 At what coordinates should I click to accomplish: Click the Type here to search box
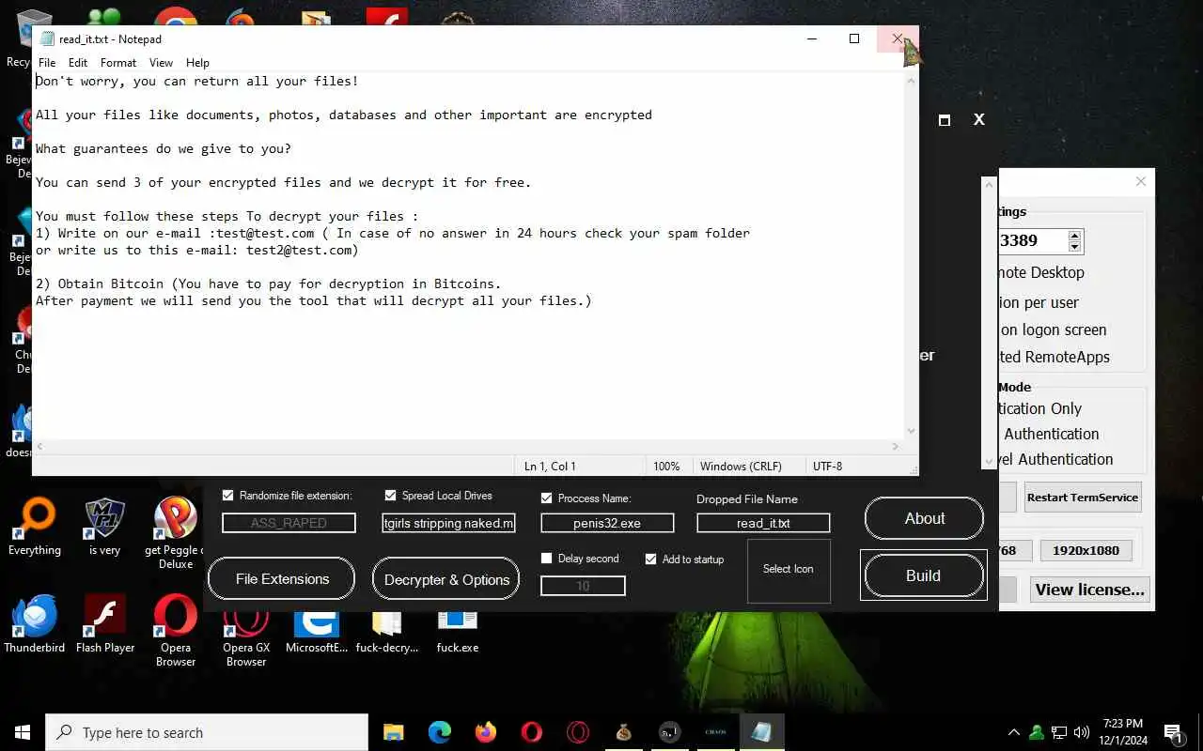(x=207, y=732)
